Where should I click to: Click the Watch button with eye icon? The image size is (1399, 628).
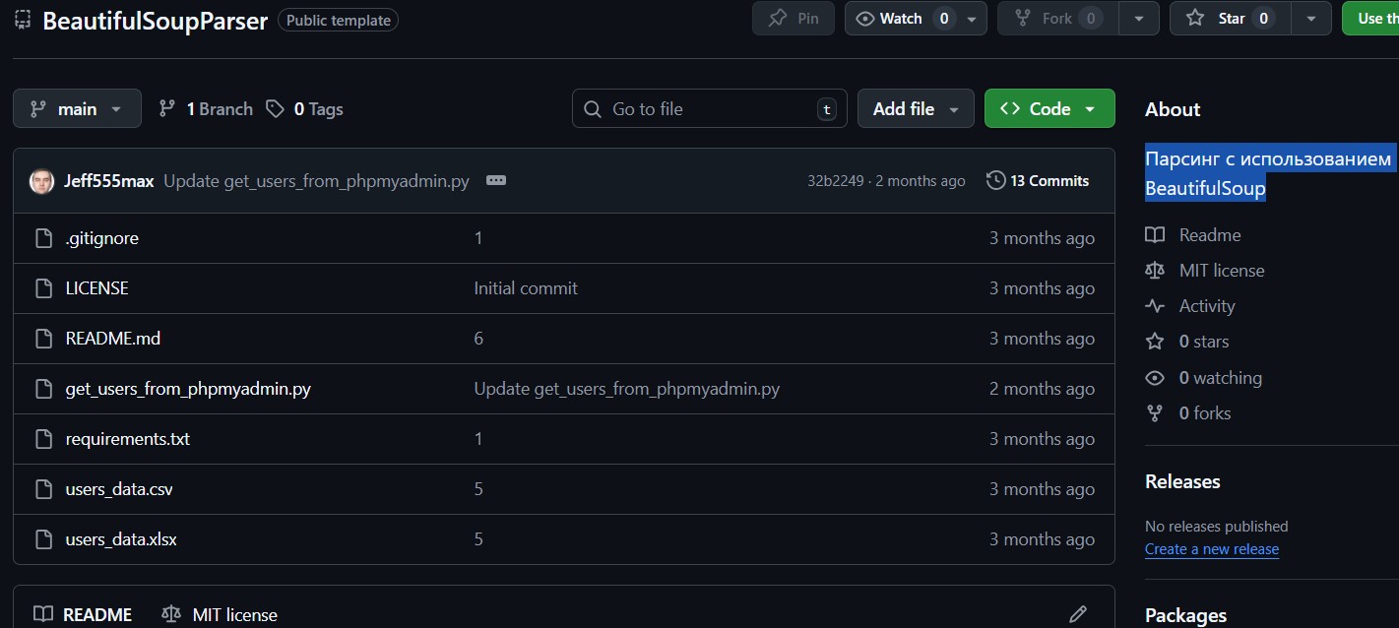[x=900, y=19]
